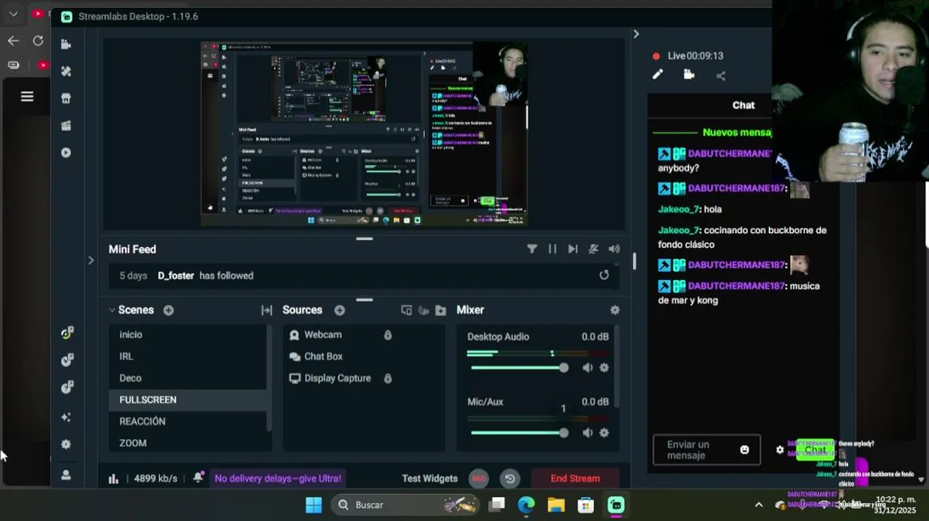Open chat settings gear beside message box
Image resolution: width=929 pixels, height=521 pixels.
point(779,450)
